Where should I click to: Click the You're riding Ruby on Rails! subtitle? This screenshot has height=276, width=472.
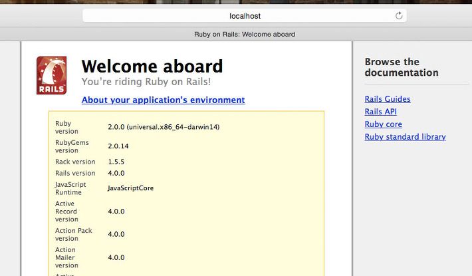point(146,82)
